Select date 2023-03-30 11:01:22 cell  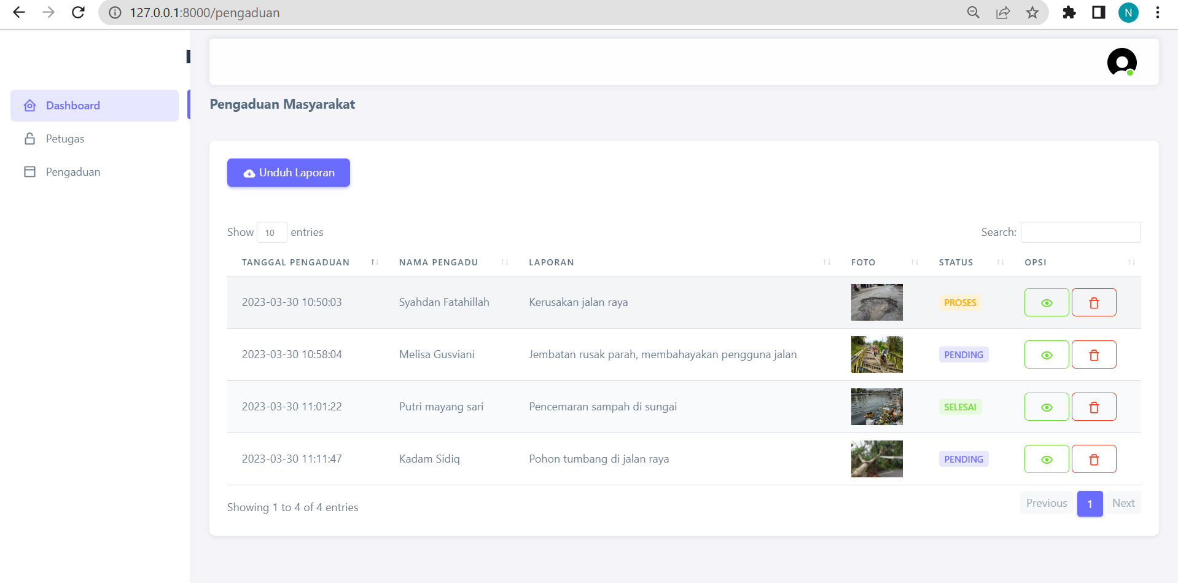click(x=292, y=407)
